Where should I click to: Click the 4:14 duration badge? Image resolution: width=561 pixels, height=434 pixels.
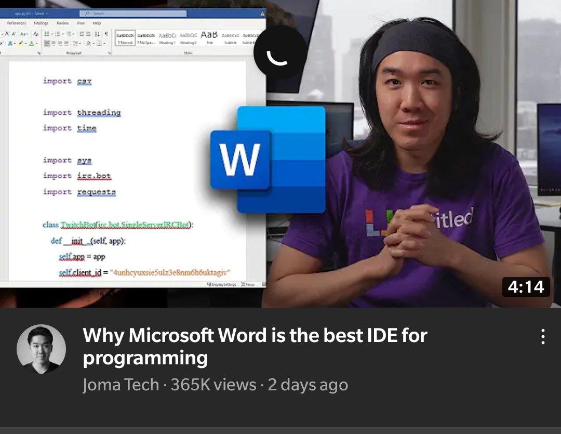(526, 287)
